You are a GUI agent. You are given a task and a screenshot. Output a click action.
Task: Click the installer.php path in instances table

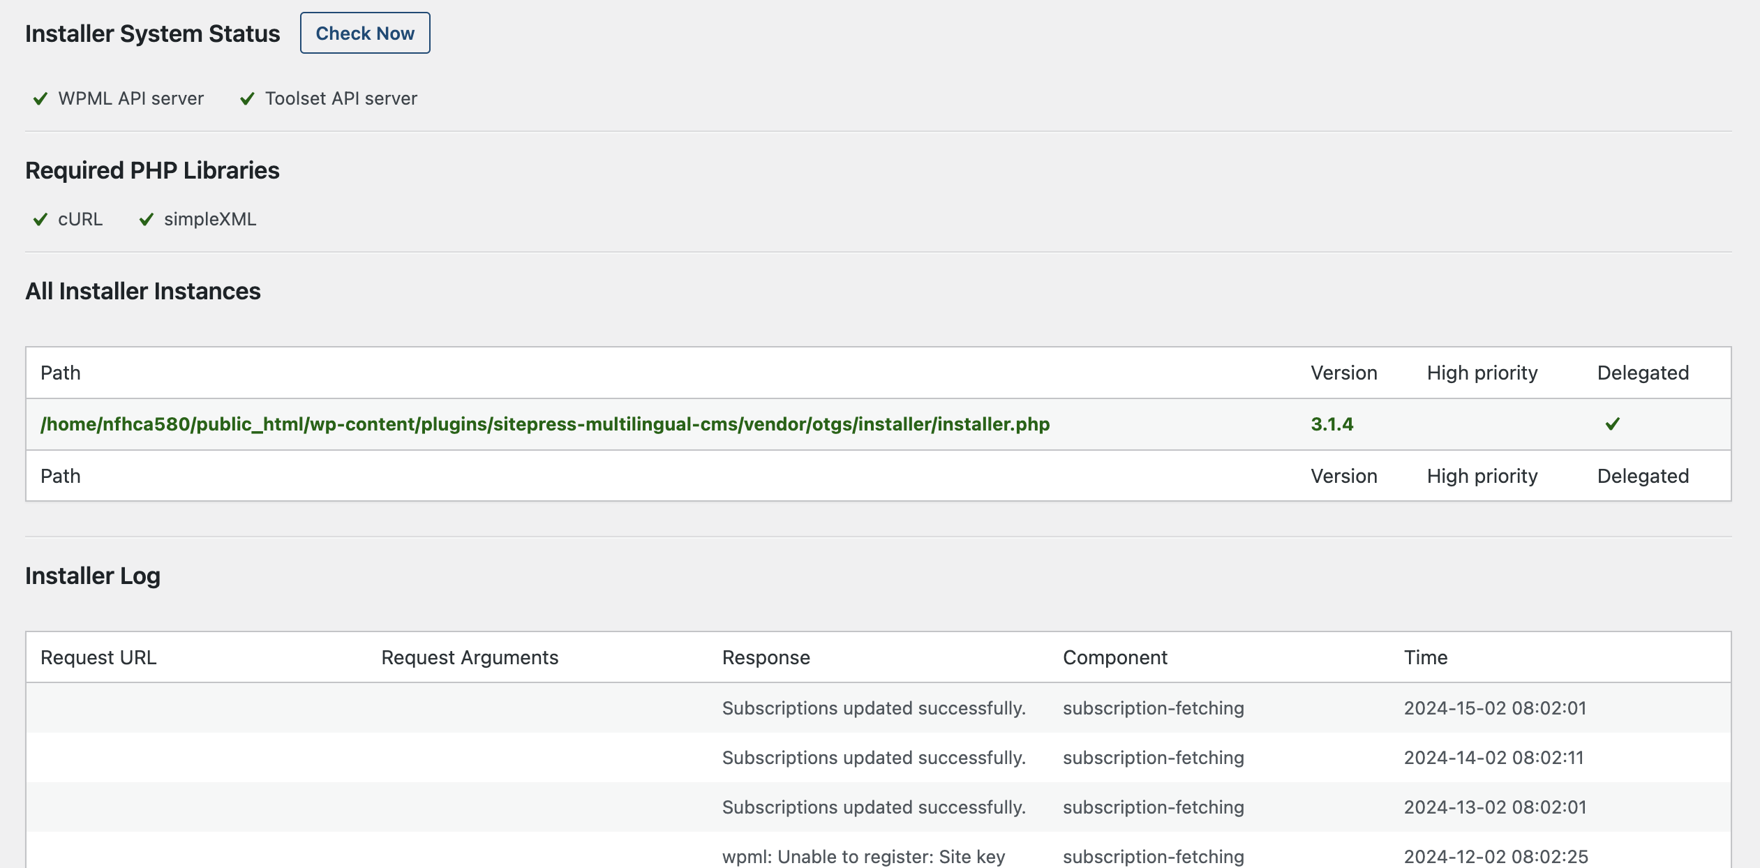point(545,424)
